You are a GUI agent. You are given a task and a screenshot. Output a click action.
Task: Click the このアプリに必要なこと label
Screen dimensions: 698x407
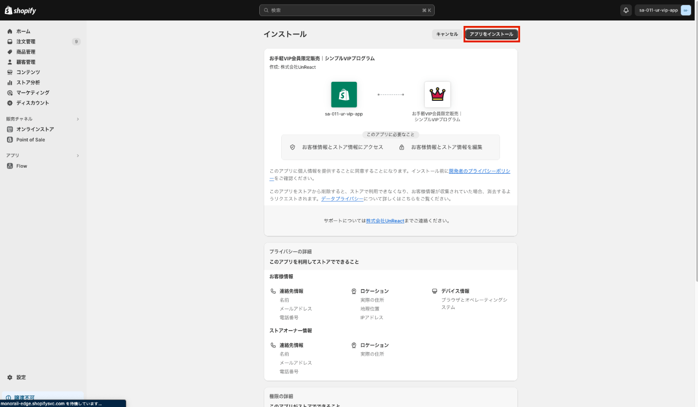pos(390,135)
